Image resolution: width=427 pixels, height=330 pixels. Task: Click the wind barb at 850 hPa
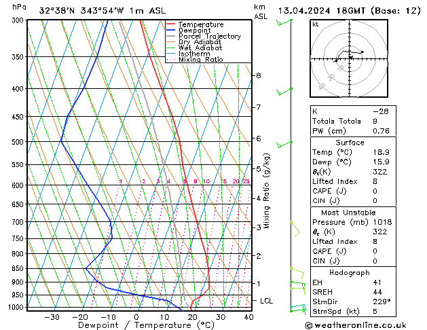(297, 273)
